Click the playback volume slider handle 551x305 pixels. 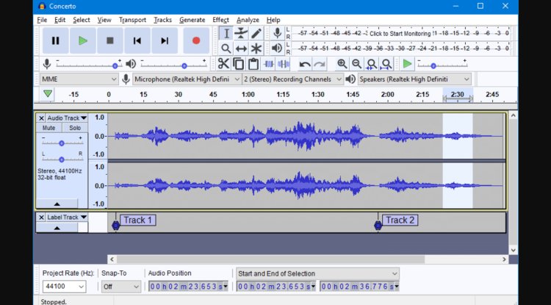point(184,65)
